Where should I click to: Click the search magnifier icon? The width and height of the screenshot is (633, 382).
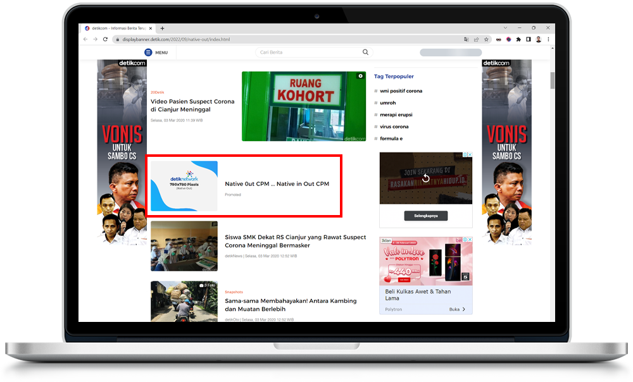pyautogui.click(x=365, y=52)
